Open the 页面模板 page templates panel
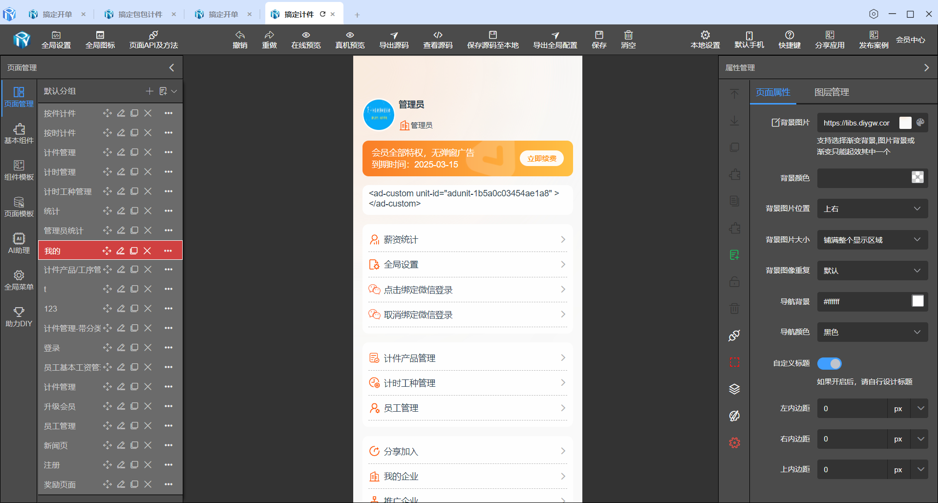938x503 pixels. point(19,206)
